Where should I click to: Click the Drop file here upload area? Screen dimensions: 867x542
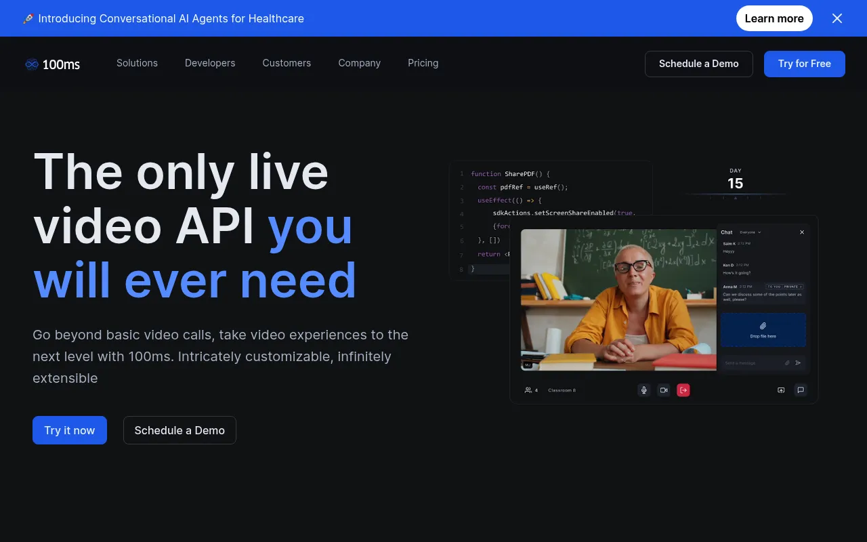point(763,330)
